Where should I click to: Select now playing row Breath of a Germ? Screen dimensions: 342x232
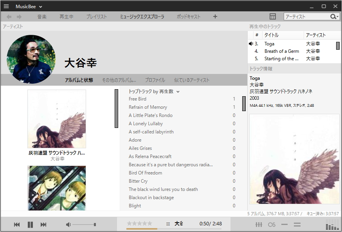pos(292,51)
